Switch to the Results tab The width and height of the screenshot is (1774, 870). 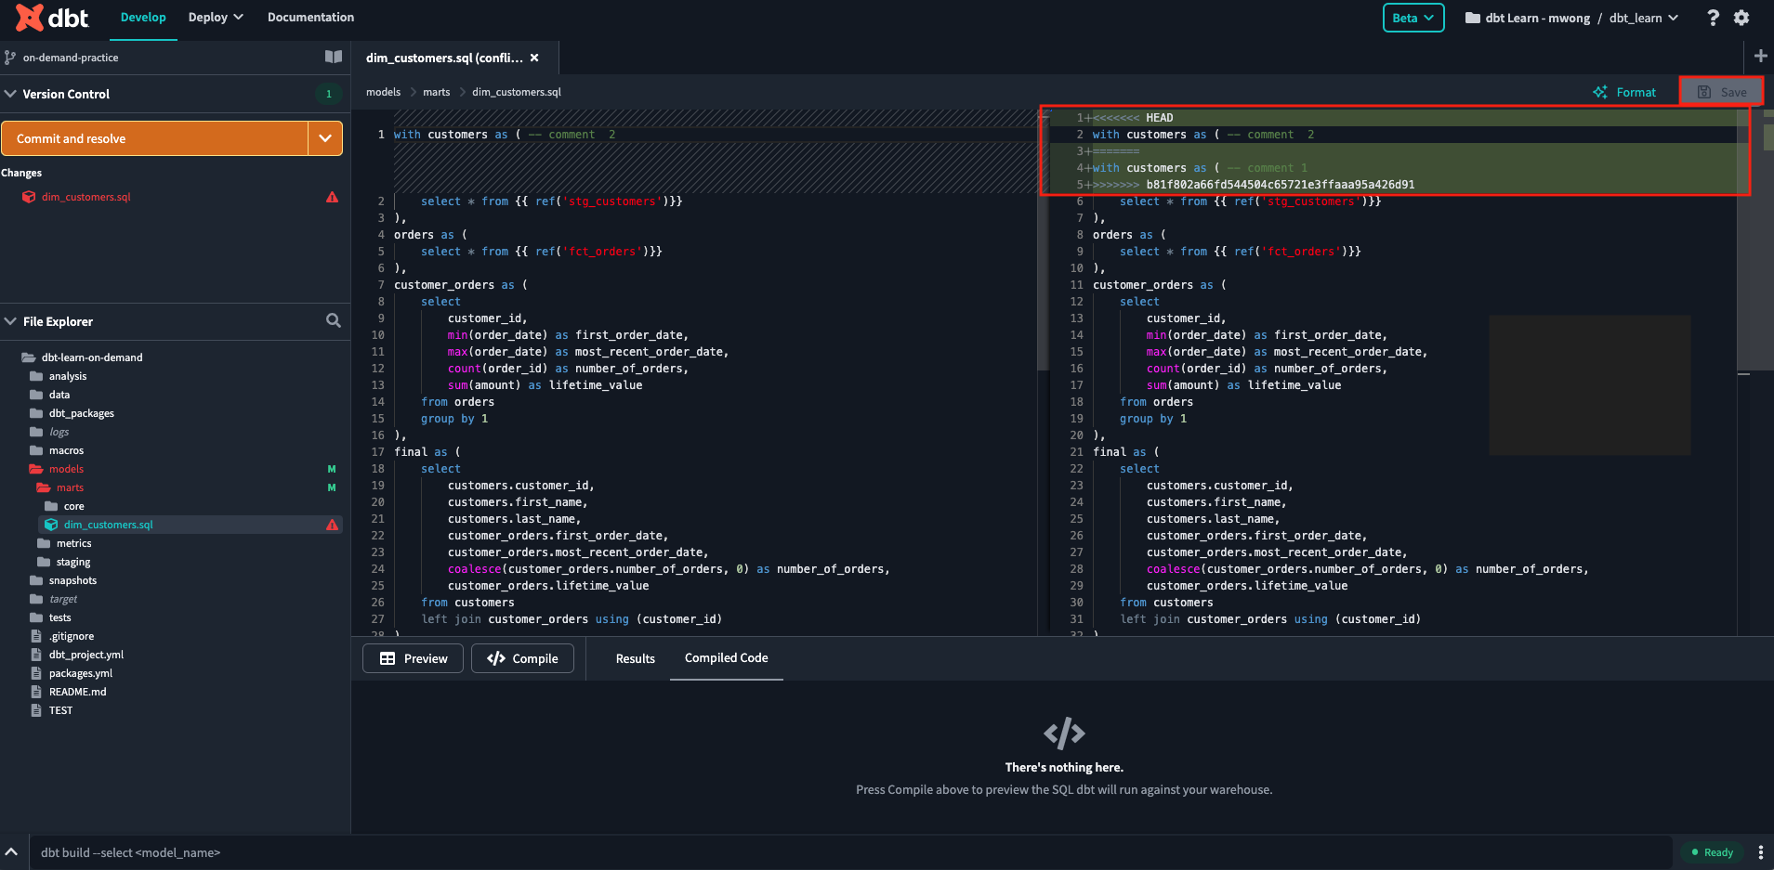coord(635,658)
